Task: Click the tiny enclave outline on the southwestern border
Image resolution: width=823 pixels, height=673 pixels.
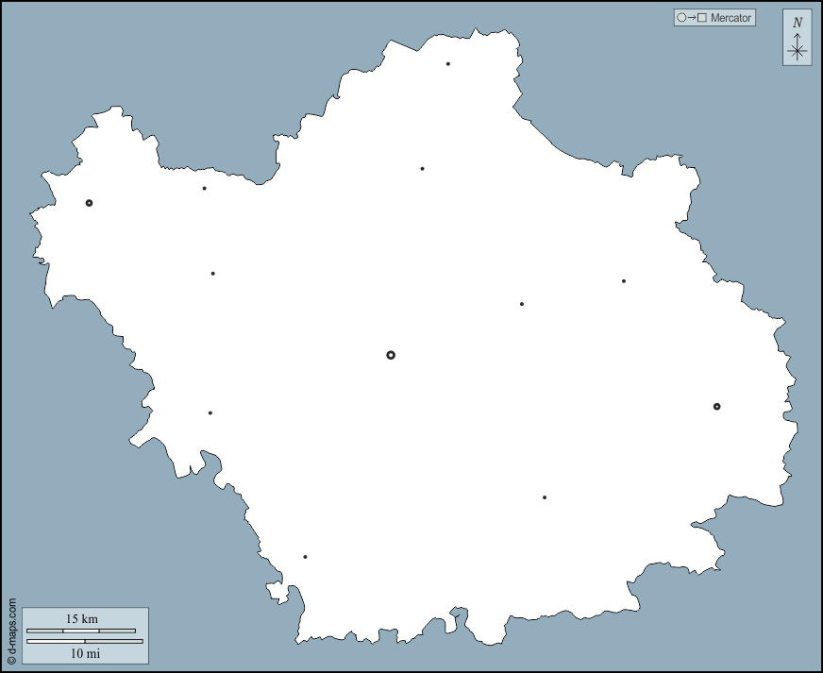Action: tap(277, 592)
